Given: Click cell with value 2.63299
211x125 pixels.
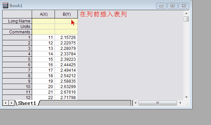Looking at the screenshot, I should point(66,87).
